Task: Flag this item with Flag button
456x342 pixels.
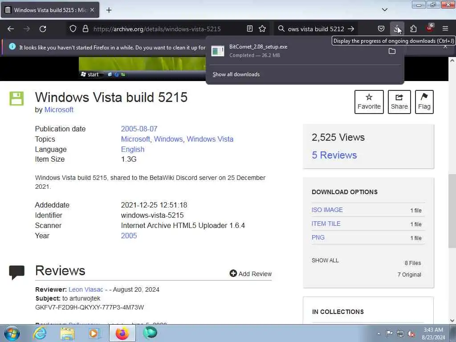Action: point(424,102)
